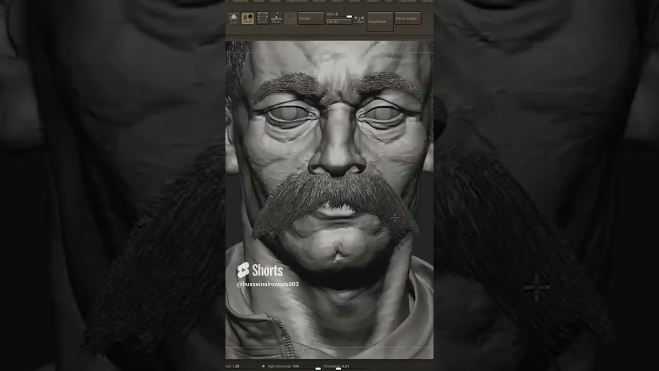Click the ClayPolish button
This screenshot has width=659, height=371.
pos(380,22)
